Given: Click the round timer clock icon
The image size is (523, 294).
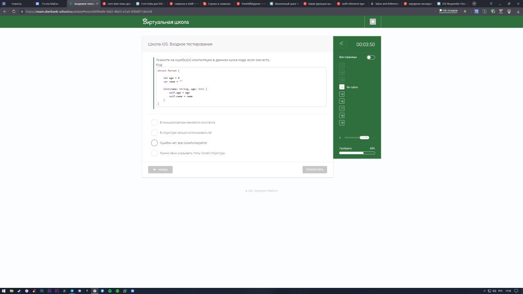Looking at the screenshot, I should [343, 45].
